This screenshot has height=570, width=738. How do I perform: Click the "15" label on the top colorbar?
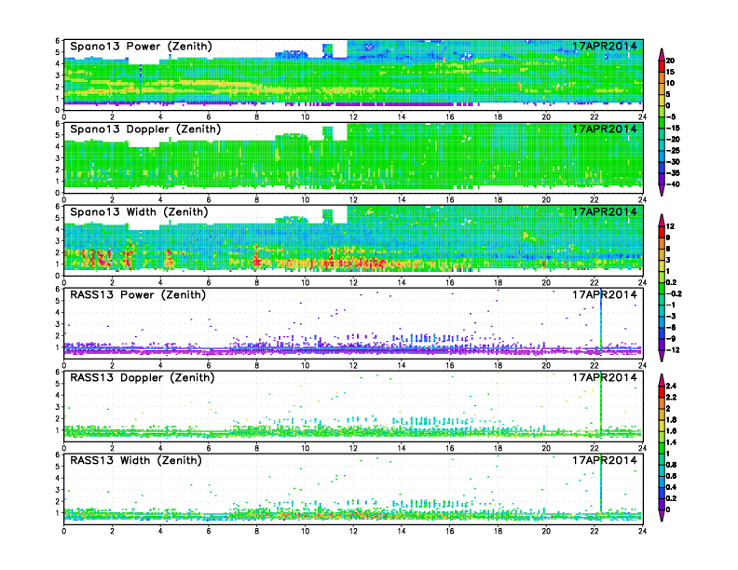(670, 72)
